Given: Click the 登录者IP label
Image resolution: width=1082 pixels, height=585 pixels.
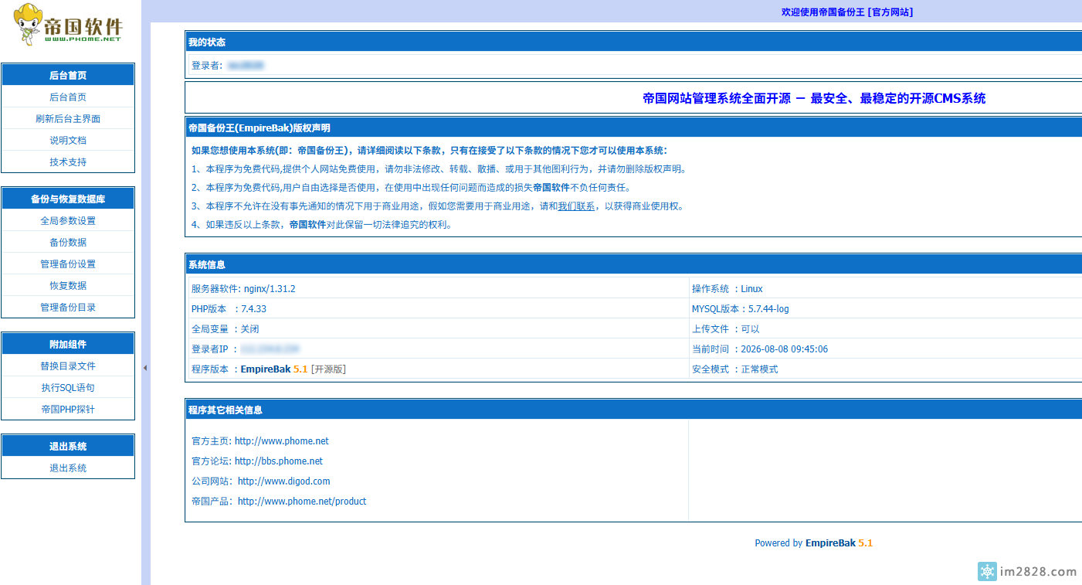Looking at the screenshot, I should (209, 349).
